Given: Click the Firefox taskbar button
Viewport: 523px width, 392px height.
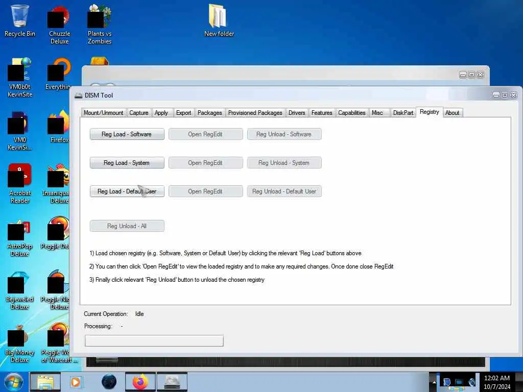Looking at the screenshot, I should click(140, 382).
